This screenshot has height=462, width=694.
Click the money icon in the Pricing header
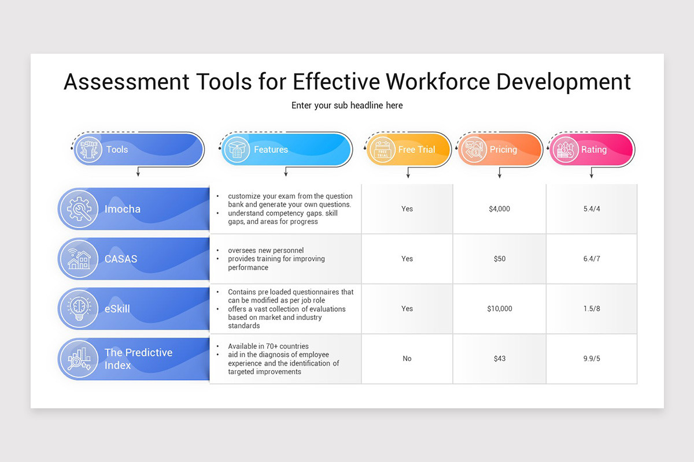click(474, 149)
